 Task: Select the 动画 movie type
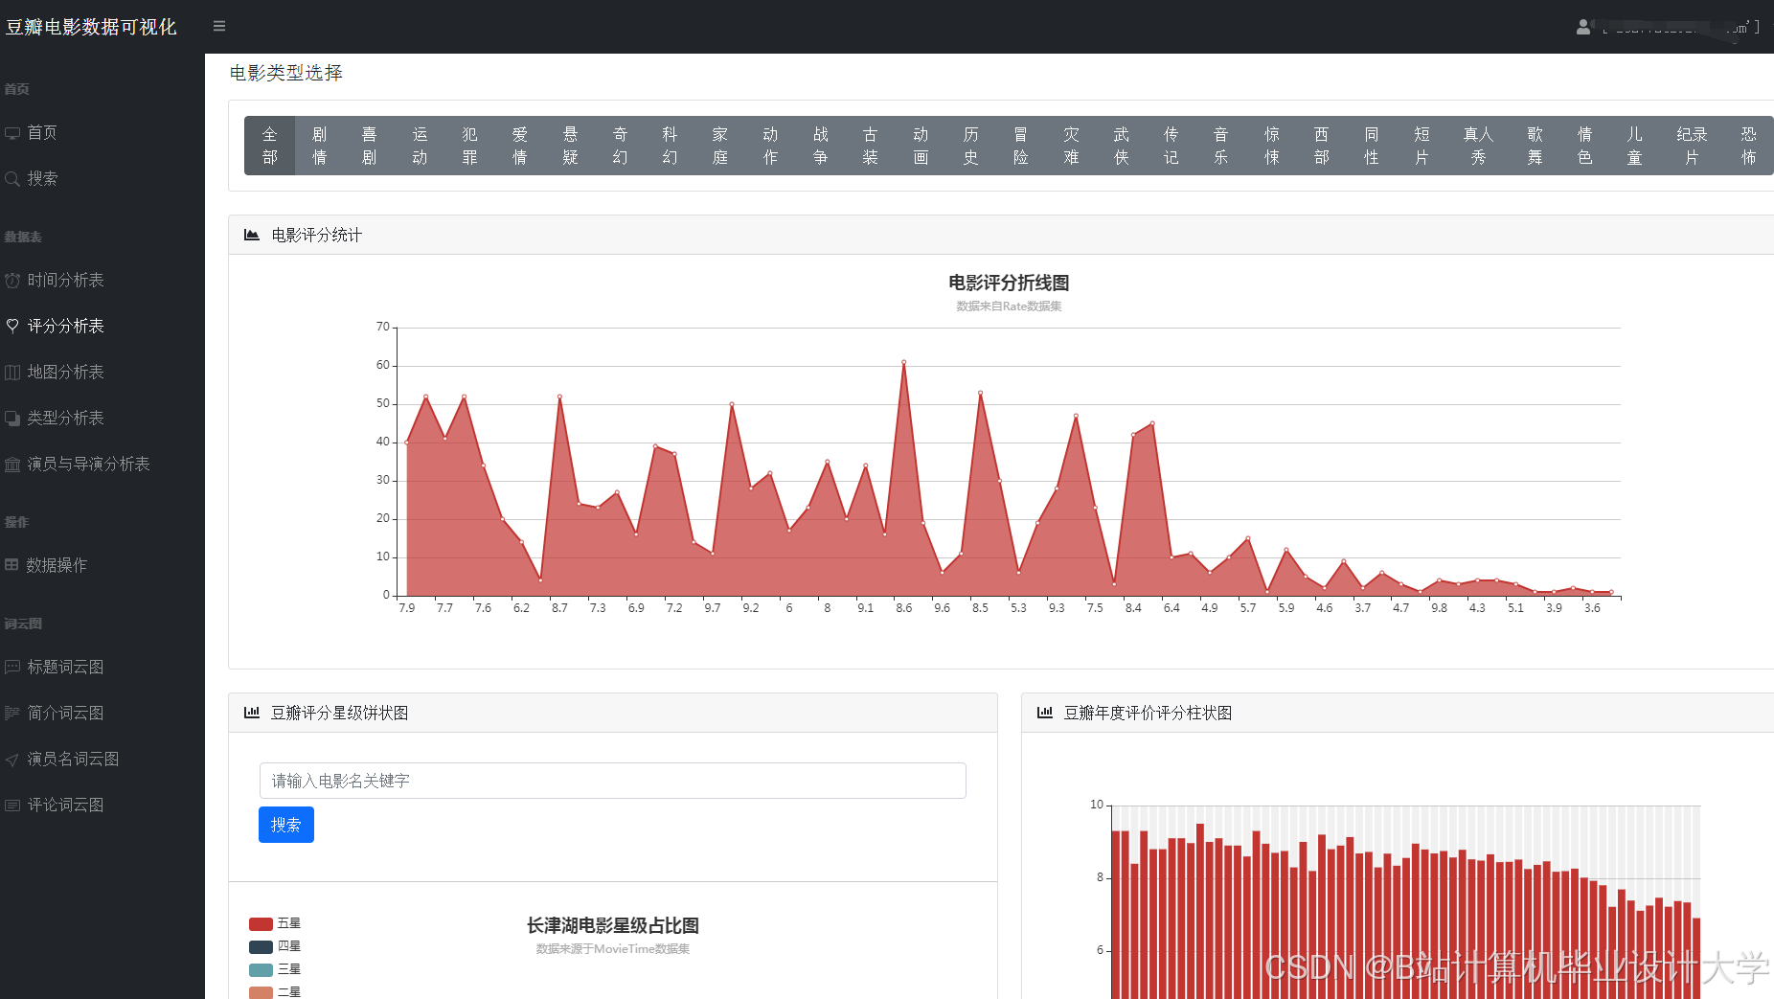pos(921,146)
